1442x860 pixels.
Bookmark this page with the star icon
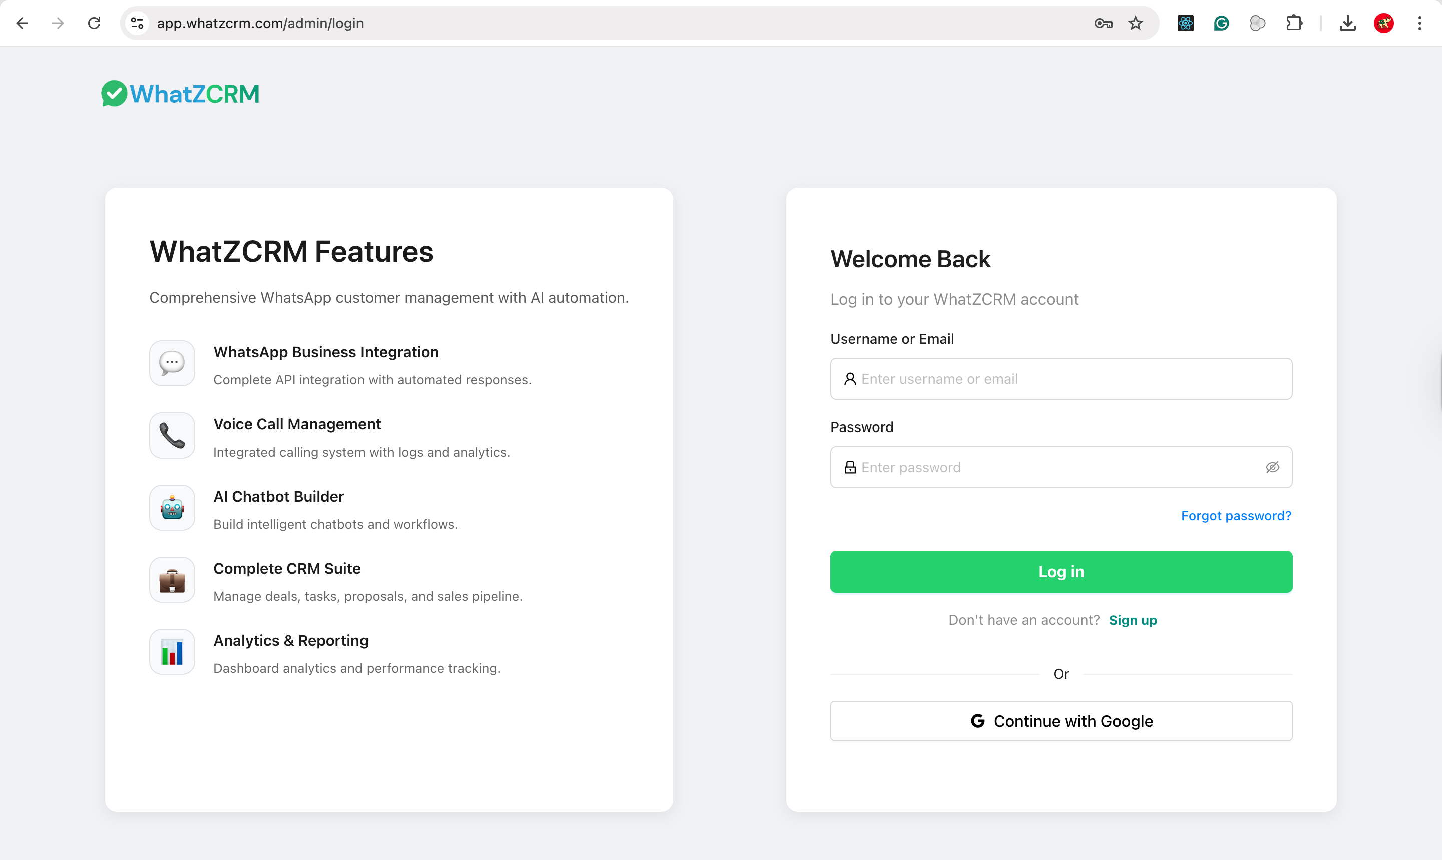1136,23
